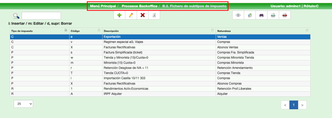Click Retención Arrendamiento cell
Image resolution: width=332 pixels, height=118 pixels.
(x=263, y=68)
